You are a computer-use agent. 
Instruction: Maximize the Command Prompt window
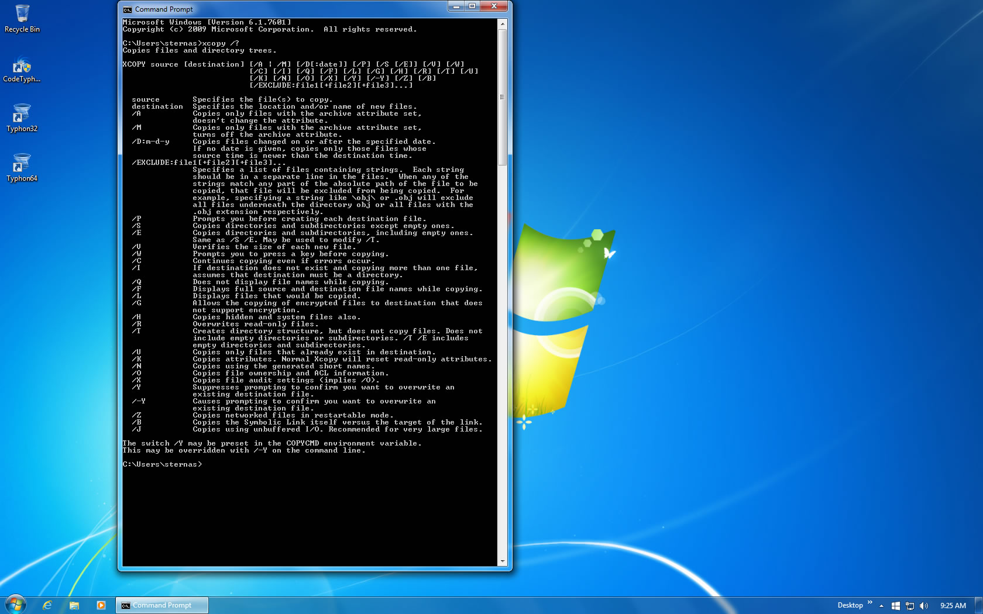click(x=472, y=6)
